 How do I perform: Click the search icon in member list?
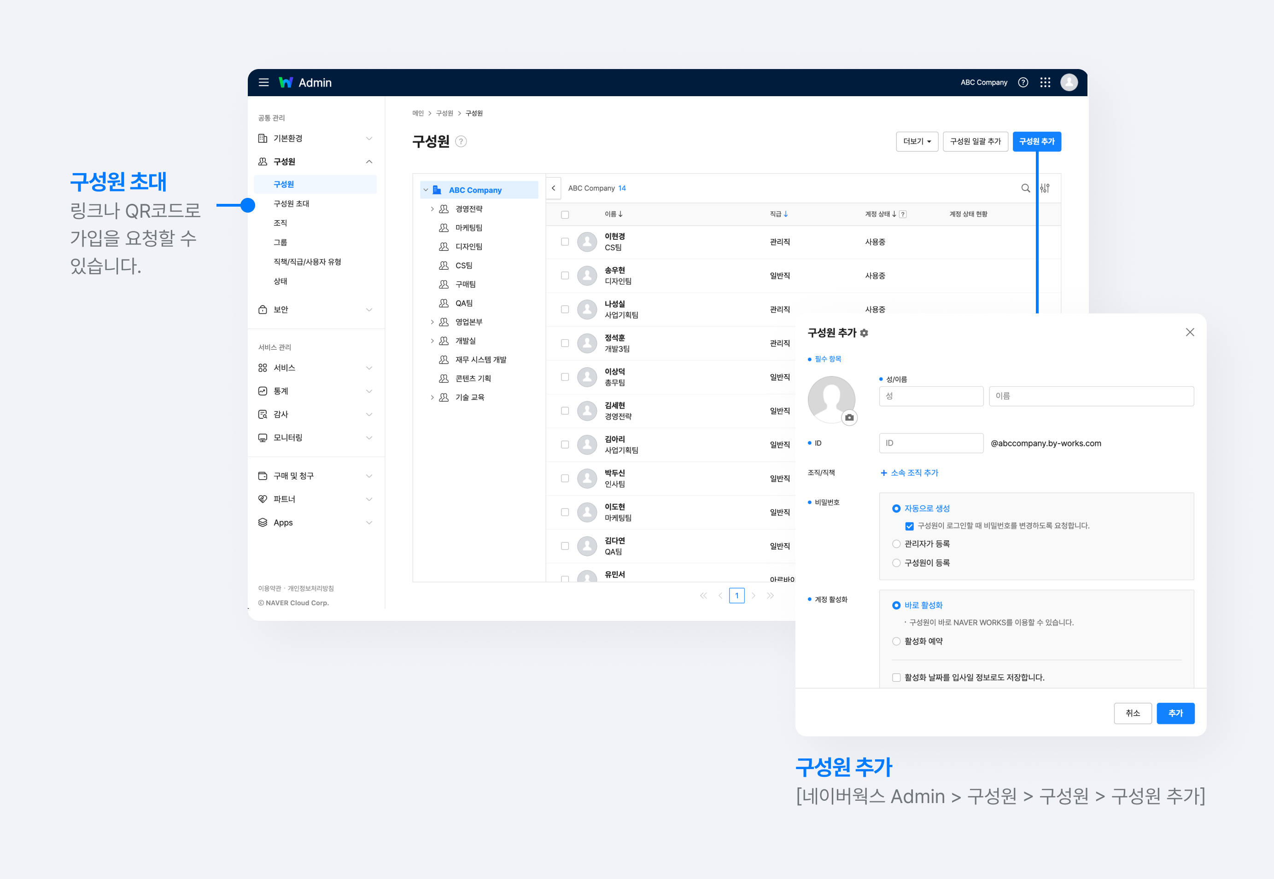(1025, 188)
